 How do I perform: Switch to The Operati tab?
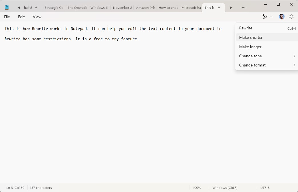tap(77, 8)
